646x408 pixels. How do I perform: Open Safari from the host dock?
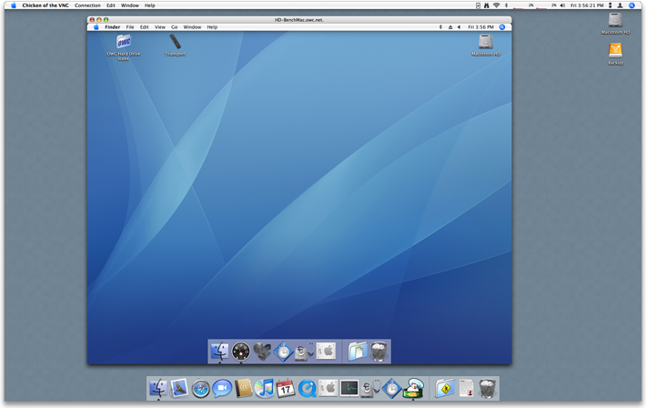[201, 389]
